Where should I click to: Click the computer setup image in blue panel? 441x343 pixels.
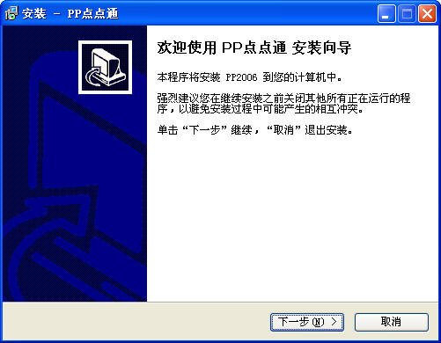pos(105,67)
